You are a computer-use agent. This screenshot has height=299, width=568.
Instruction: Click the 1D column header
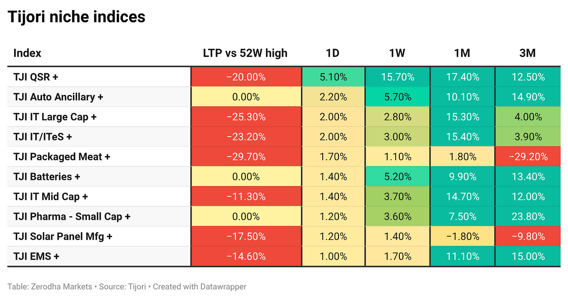click(333, 53)
